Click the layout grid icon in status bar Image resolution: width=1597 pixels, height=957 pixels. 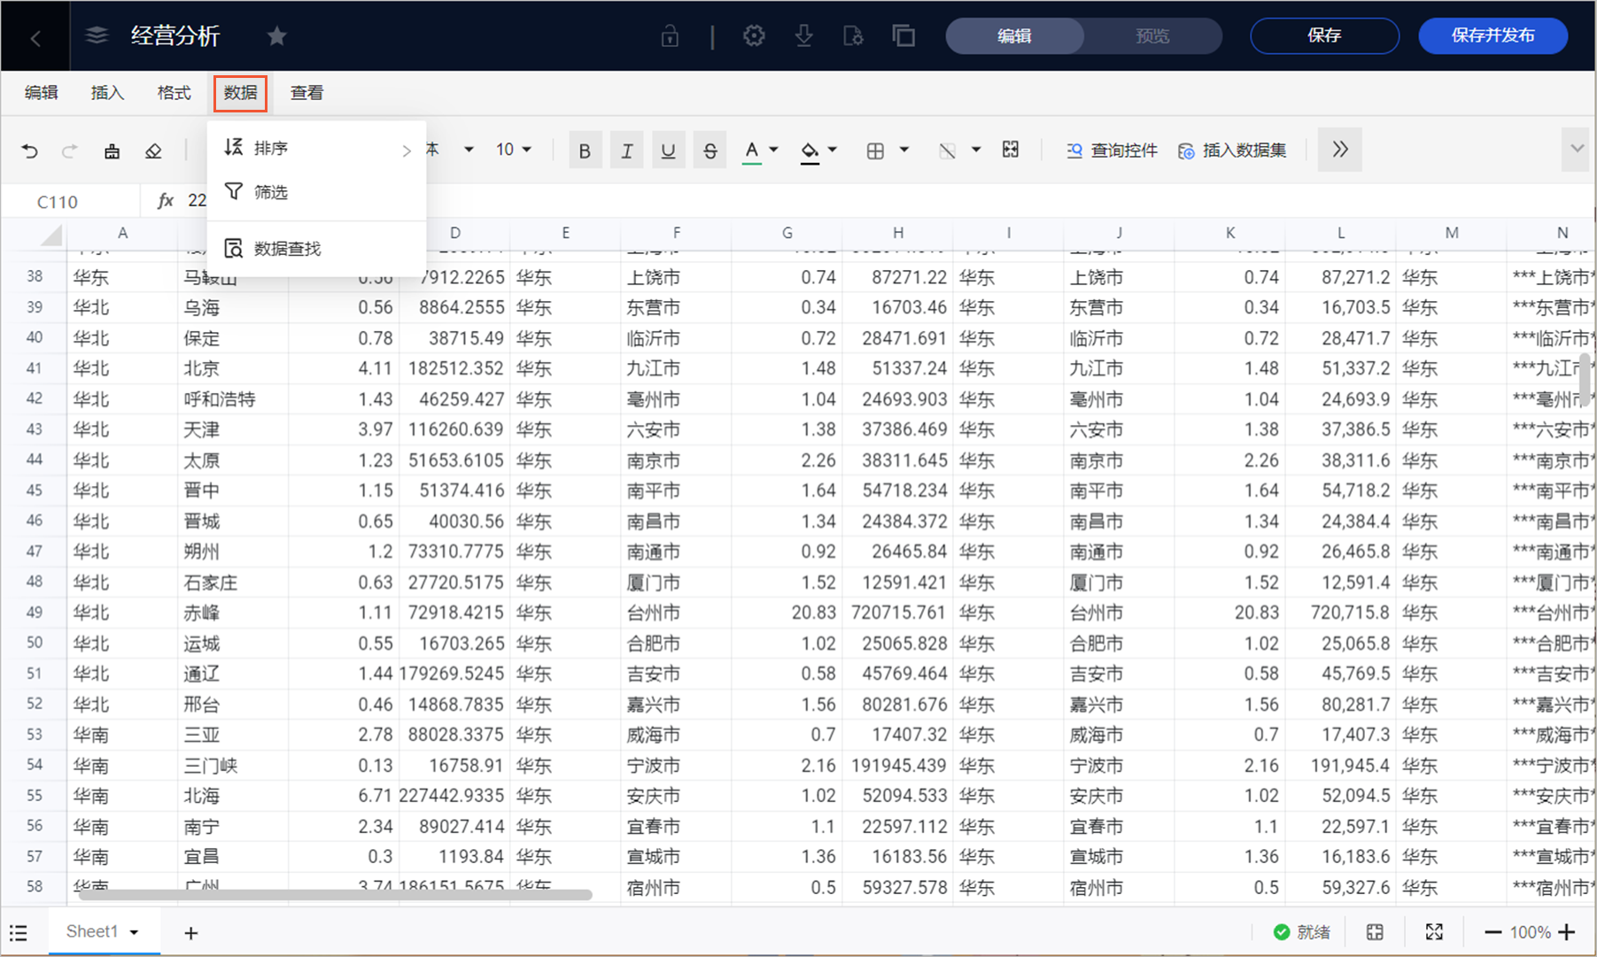click(x=1375, y=932)
